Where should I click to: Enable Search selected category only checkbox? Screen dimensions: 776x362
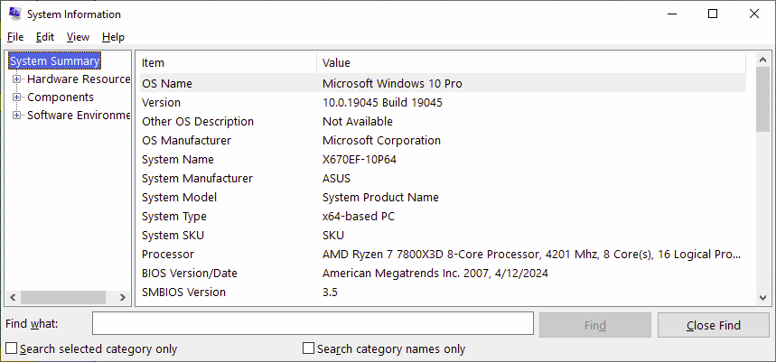coord(12,348)
